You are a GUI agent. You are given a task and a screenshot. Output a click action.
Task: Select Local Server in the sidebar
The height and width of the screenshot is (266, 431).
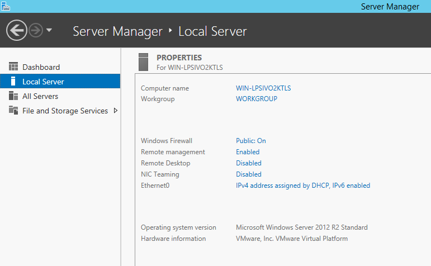[60, 82]
